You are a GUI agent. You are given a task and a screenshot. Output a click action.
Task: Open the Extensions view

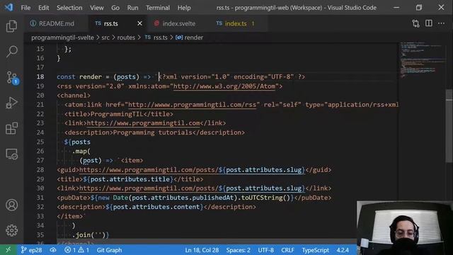(x=11, y=128)
